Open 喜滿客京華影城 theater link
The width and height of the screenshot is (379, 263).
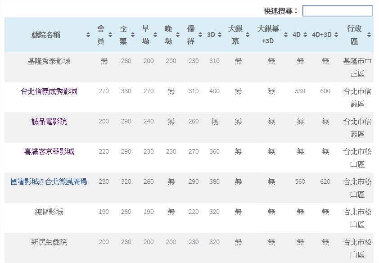(x=49, y=152)
